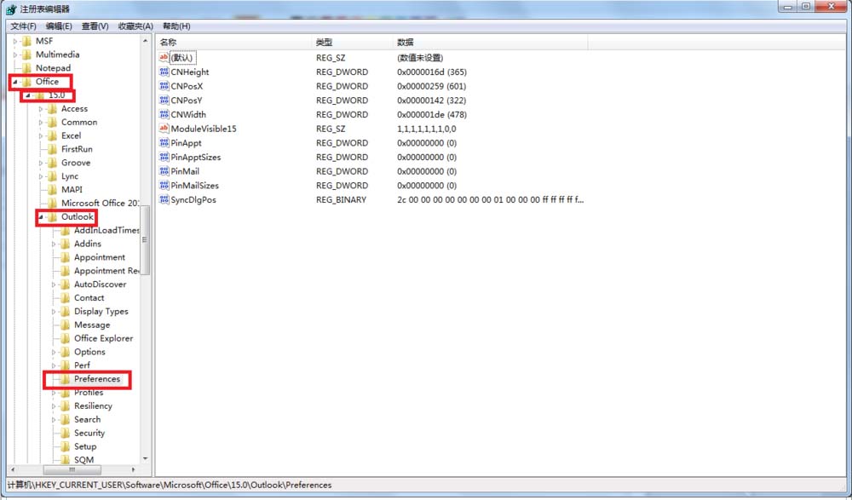Open the 收藏夹(A) menu
Image resolution: width=852 pixels, height=500 pixels.
(135, 26)
